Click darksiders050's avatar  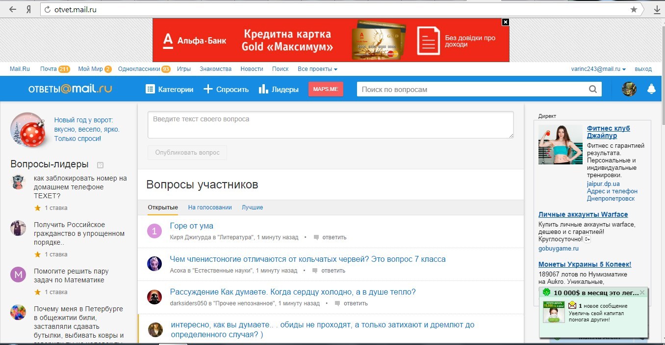154,297
